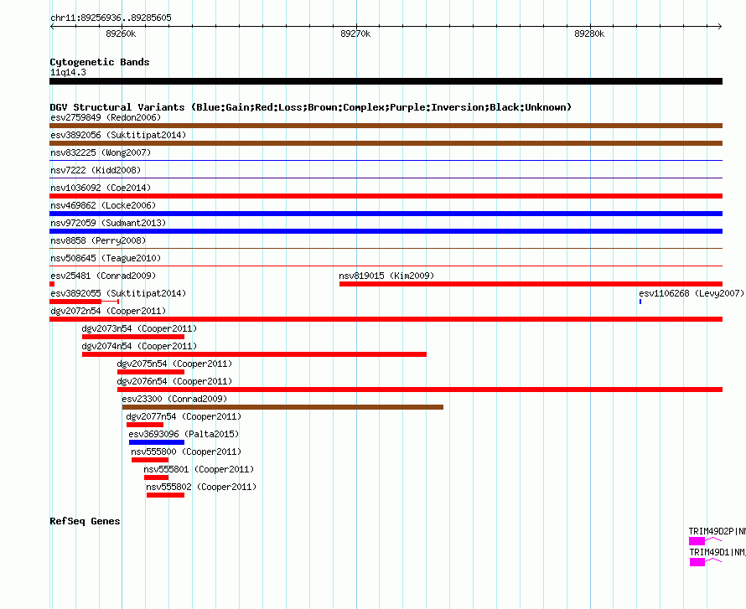Select the esv3892056 (Suktitipat2014) variant label

pos(118,135)
